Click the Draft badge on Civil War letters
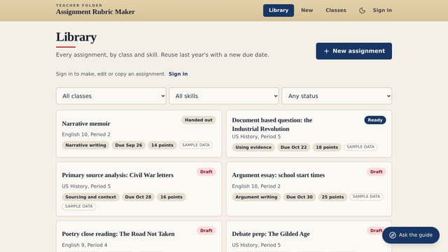Screen dimensions: 448x252 coord(206,171)
